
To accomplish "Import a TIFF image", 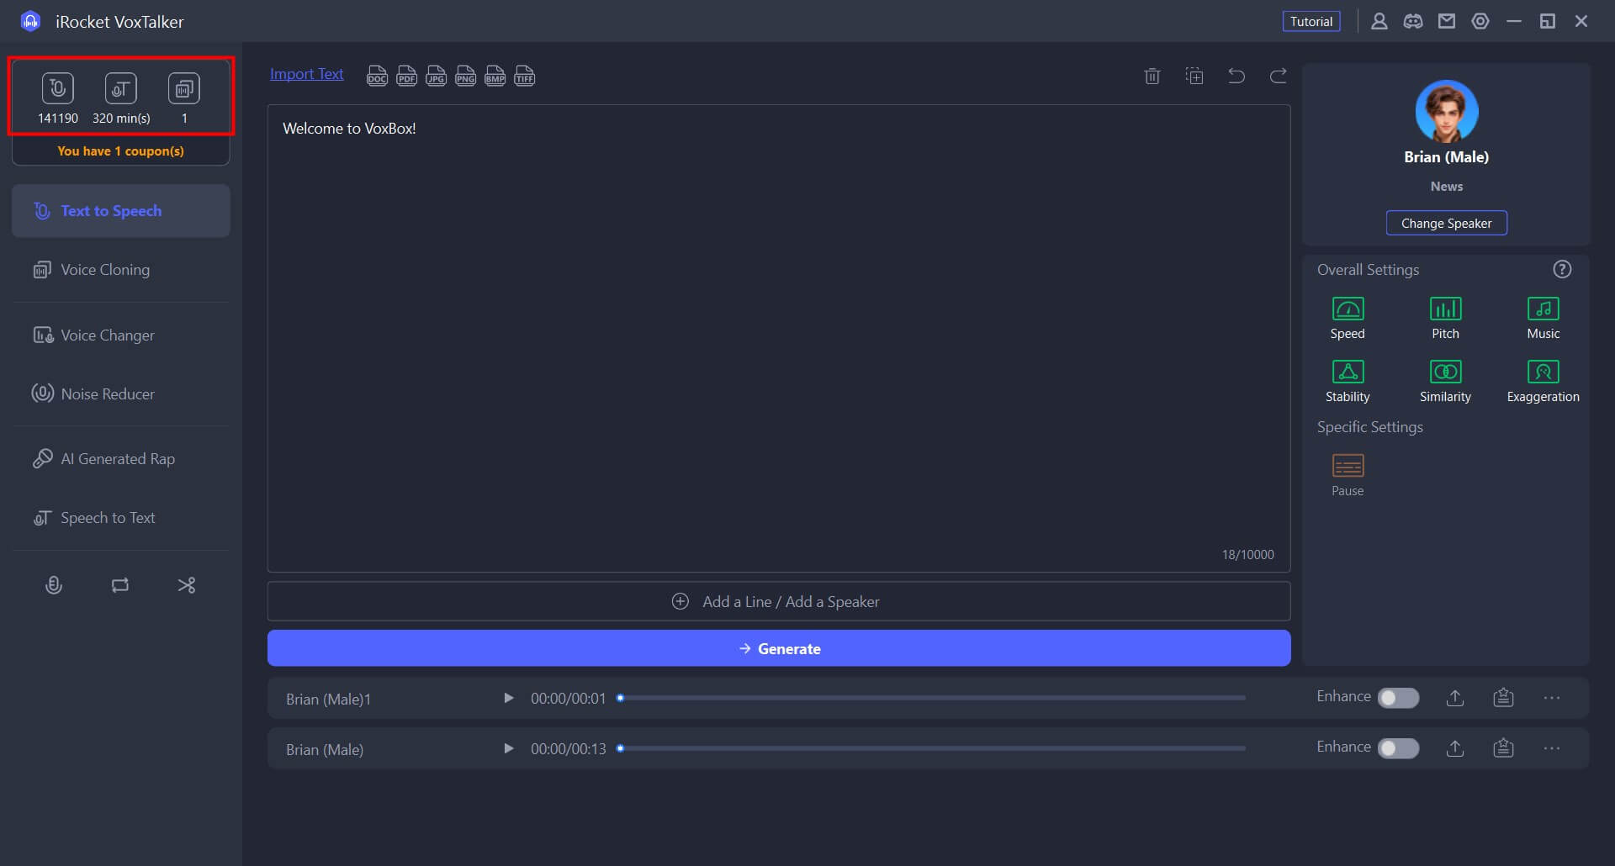I will click(524, 77).
